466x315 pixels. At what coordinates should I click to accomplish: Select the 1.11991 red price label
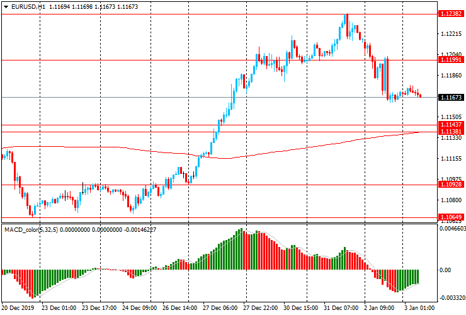(x=451, y=59)
